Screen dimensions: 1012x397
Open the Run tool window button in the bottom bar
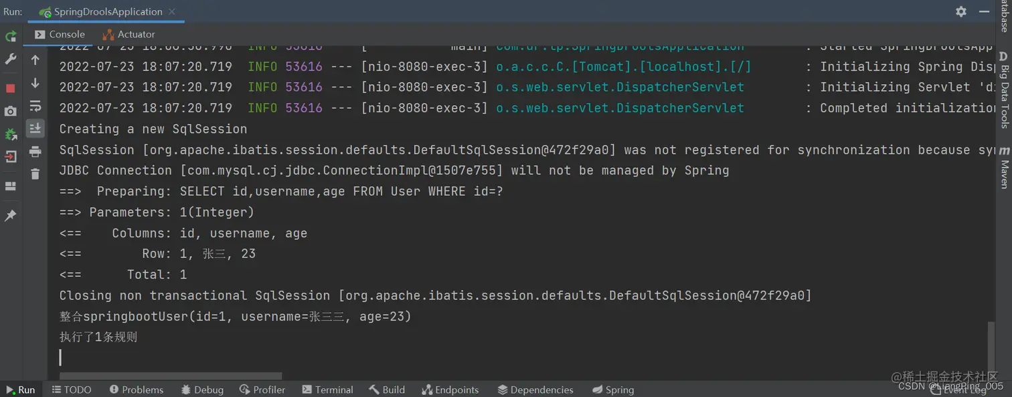(x=21, y=390)
